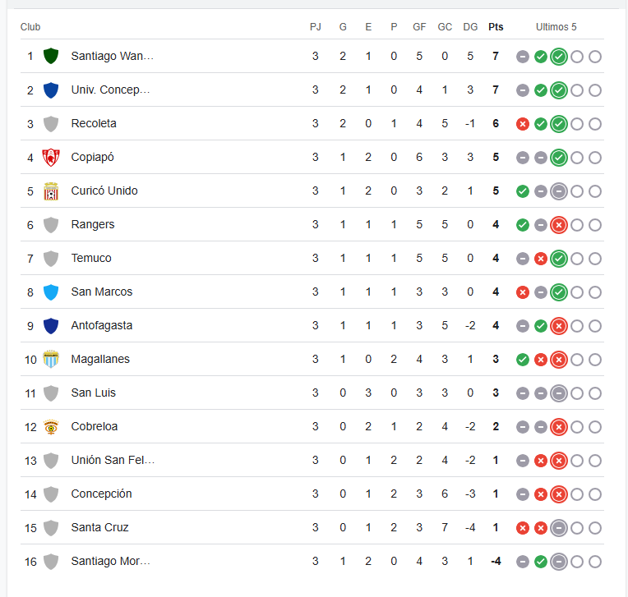Click the Copiapó red club crest
This screenshot has width=628, height=597.
click(x=51, y=157)
